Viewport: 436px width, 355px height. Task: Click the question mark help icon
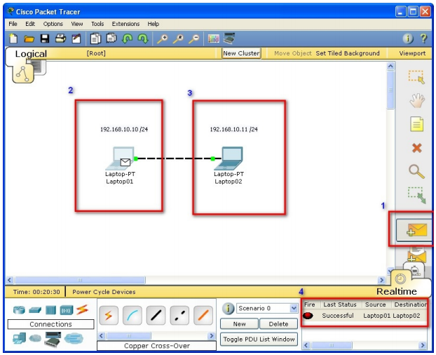coord(423,39)
